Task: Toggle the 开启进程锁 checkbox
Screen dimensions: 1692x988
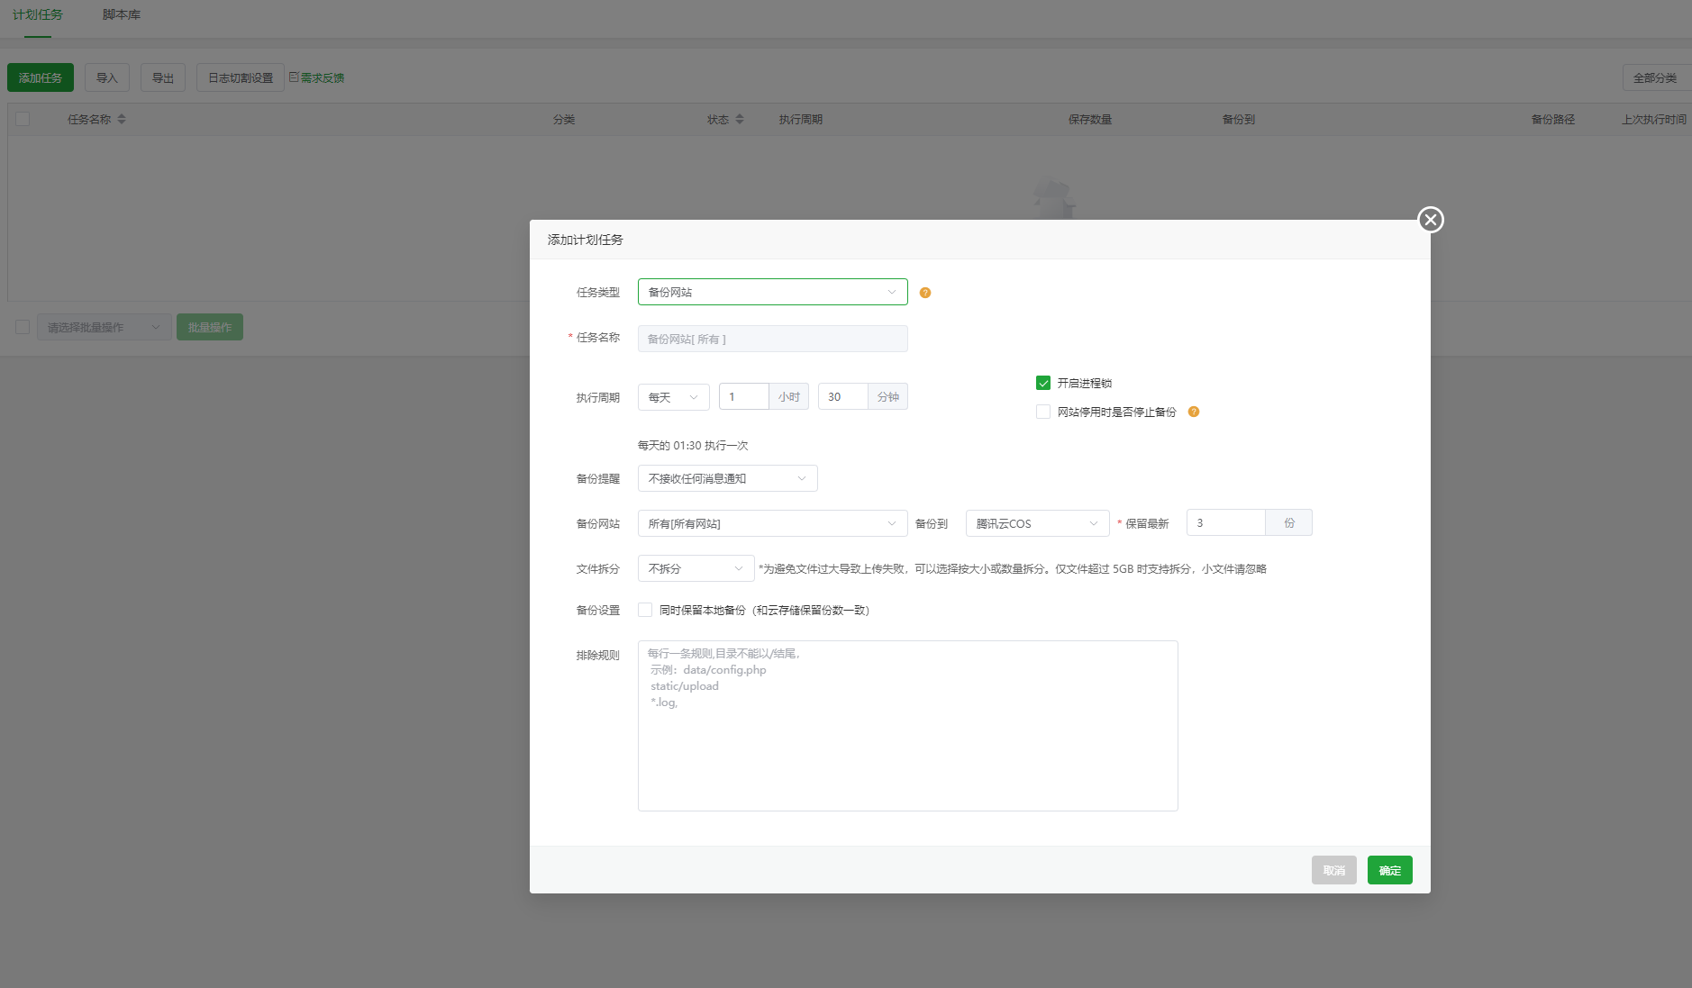Action: 1043,383
